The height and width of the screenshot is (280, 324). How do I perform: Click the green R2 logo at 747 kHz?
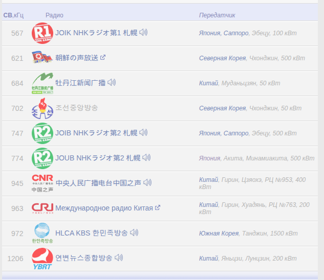42,133
